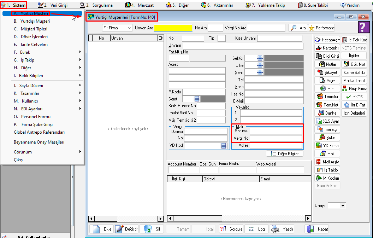Open the Aktarımlar menu
The width and height of the screenshot is (373, 238).
point(217,5)
